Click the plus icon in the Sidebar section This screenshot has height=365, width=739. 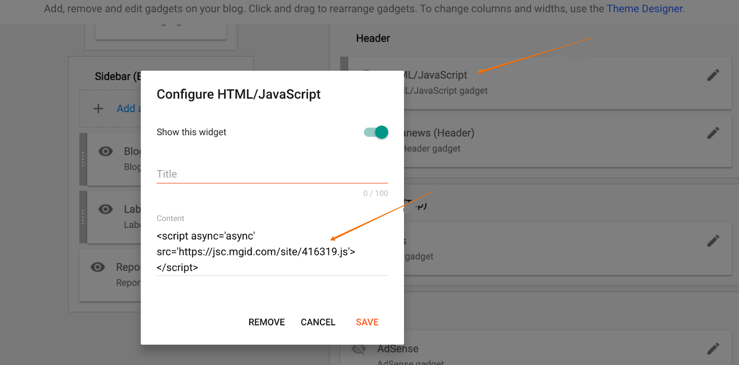pyautogui.click(x=98, y=108)
